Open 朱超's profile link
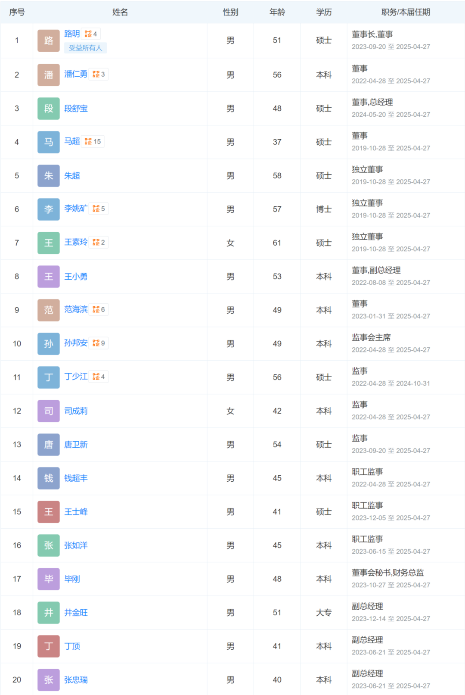Screen dimensions: 465x695 point(72,176)
